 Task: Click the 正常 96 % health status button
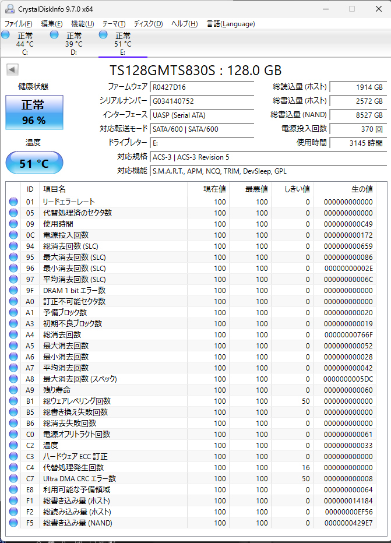pyautogui.click(x=34, y=112)
